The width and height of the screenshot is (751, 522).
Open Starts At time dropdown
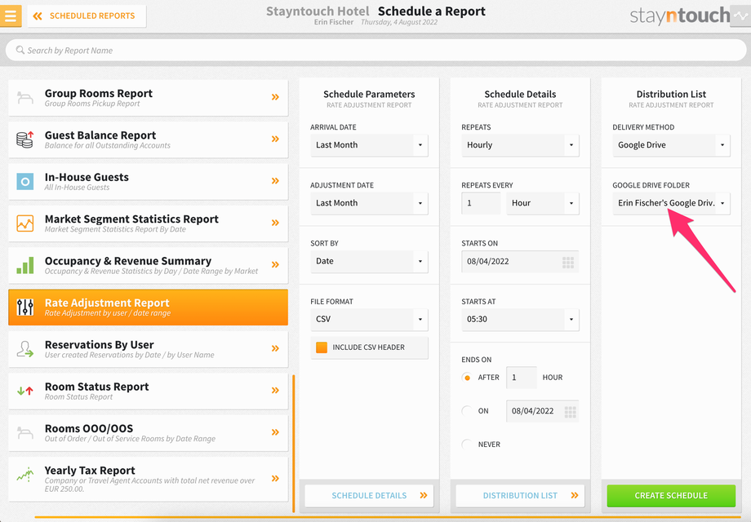[x=520, y=319]
